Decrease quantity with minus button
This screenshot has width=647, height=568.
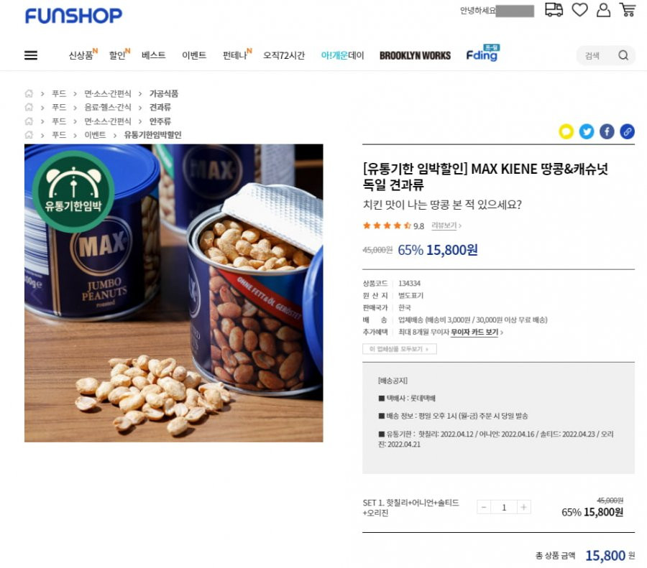coord(484,507)
